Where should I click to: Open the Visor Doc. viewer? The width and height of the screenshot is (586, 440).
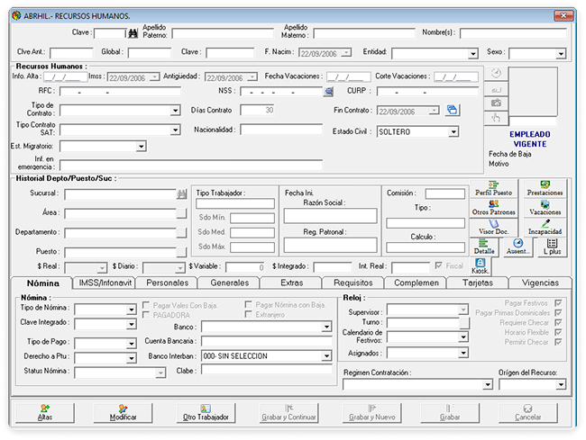coord(493,227)
